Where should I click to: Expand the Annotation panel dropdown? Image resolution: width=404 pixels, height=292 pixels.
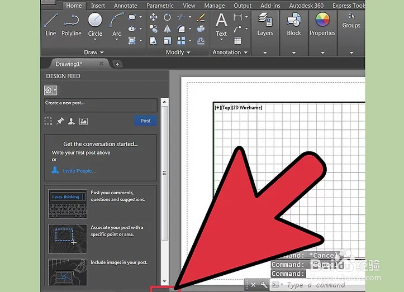click(230, 52)
